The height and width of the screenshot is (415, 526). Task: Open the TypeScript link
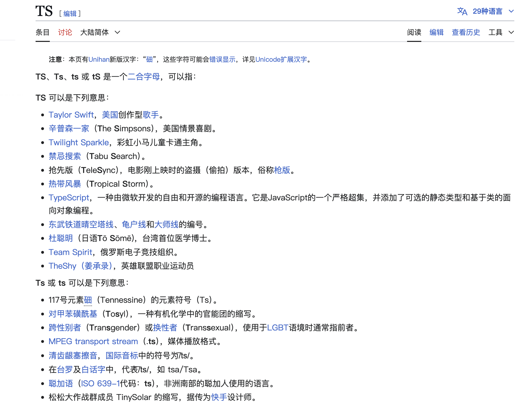pos(69,198)
